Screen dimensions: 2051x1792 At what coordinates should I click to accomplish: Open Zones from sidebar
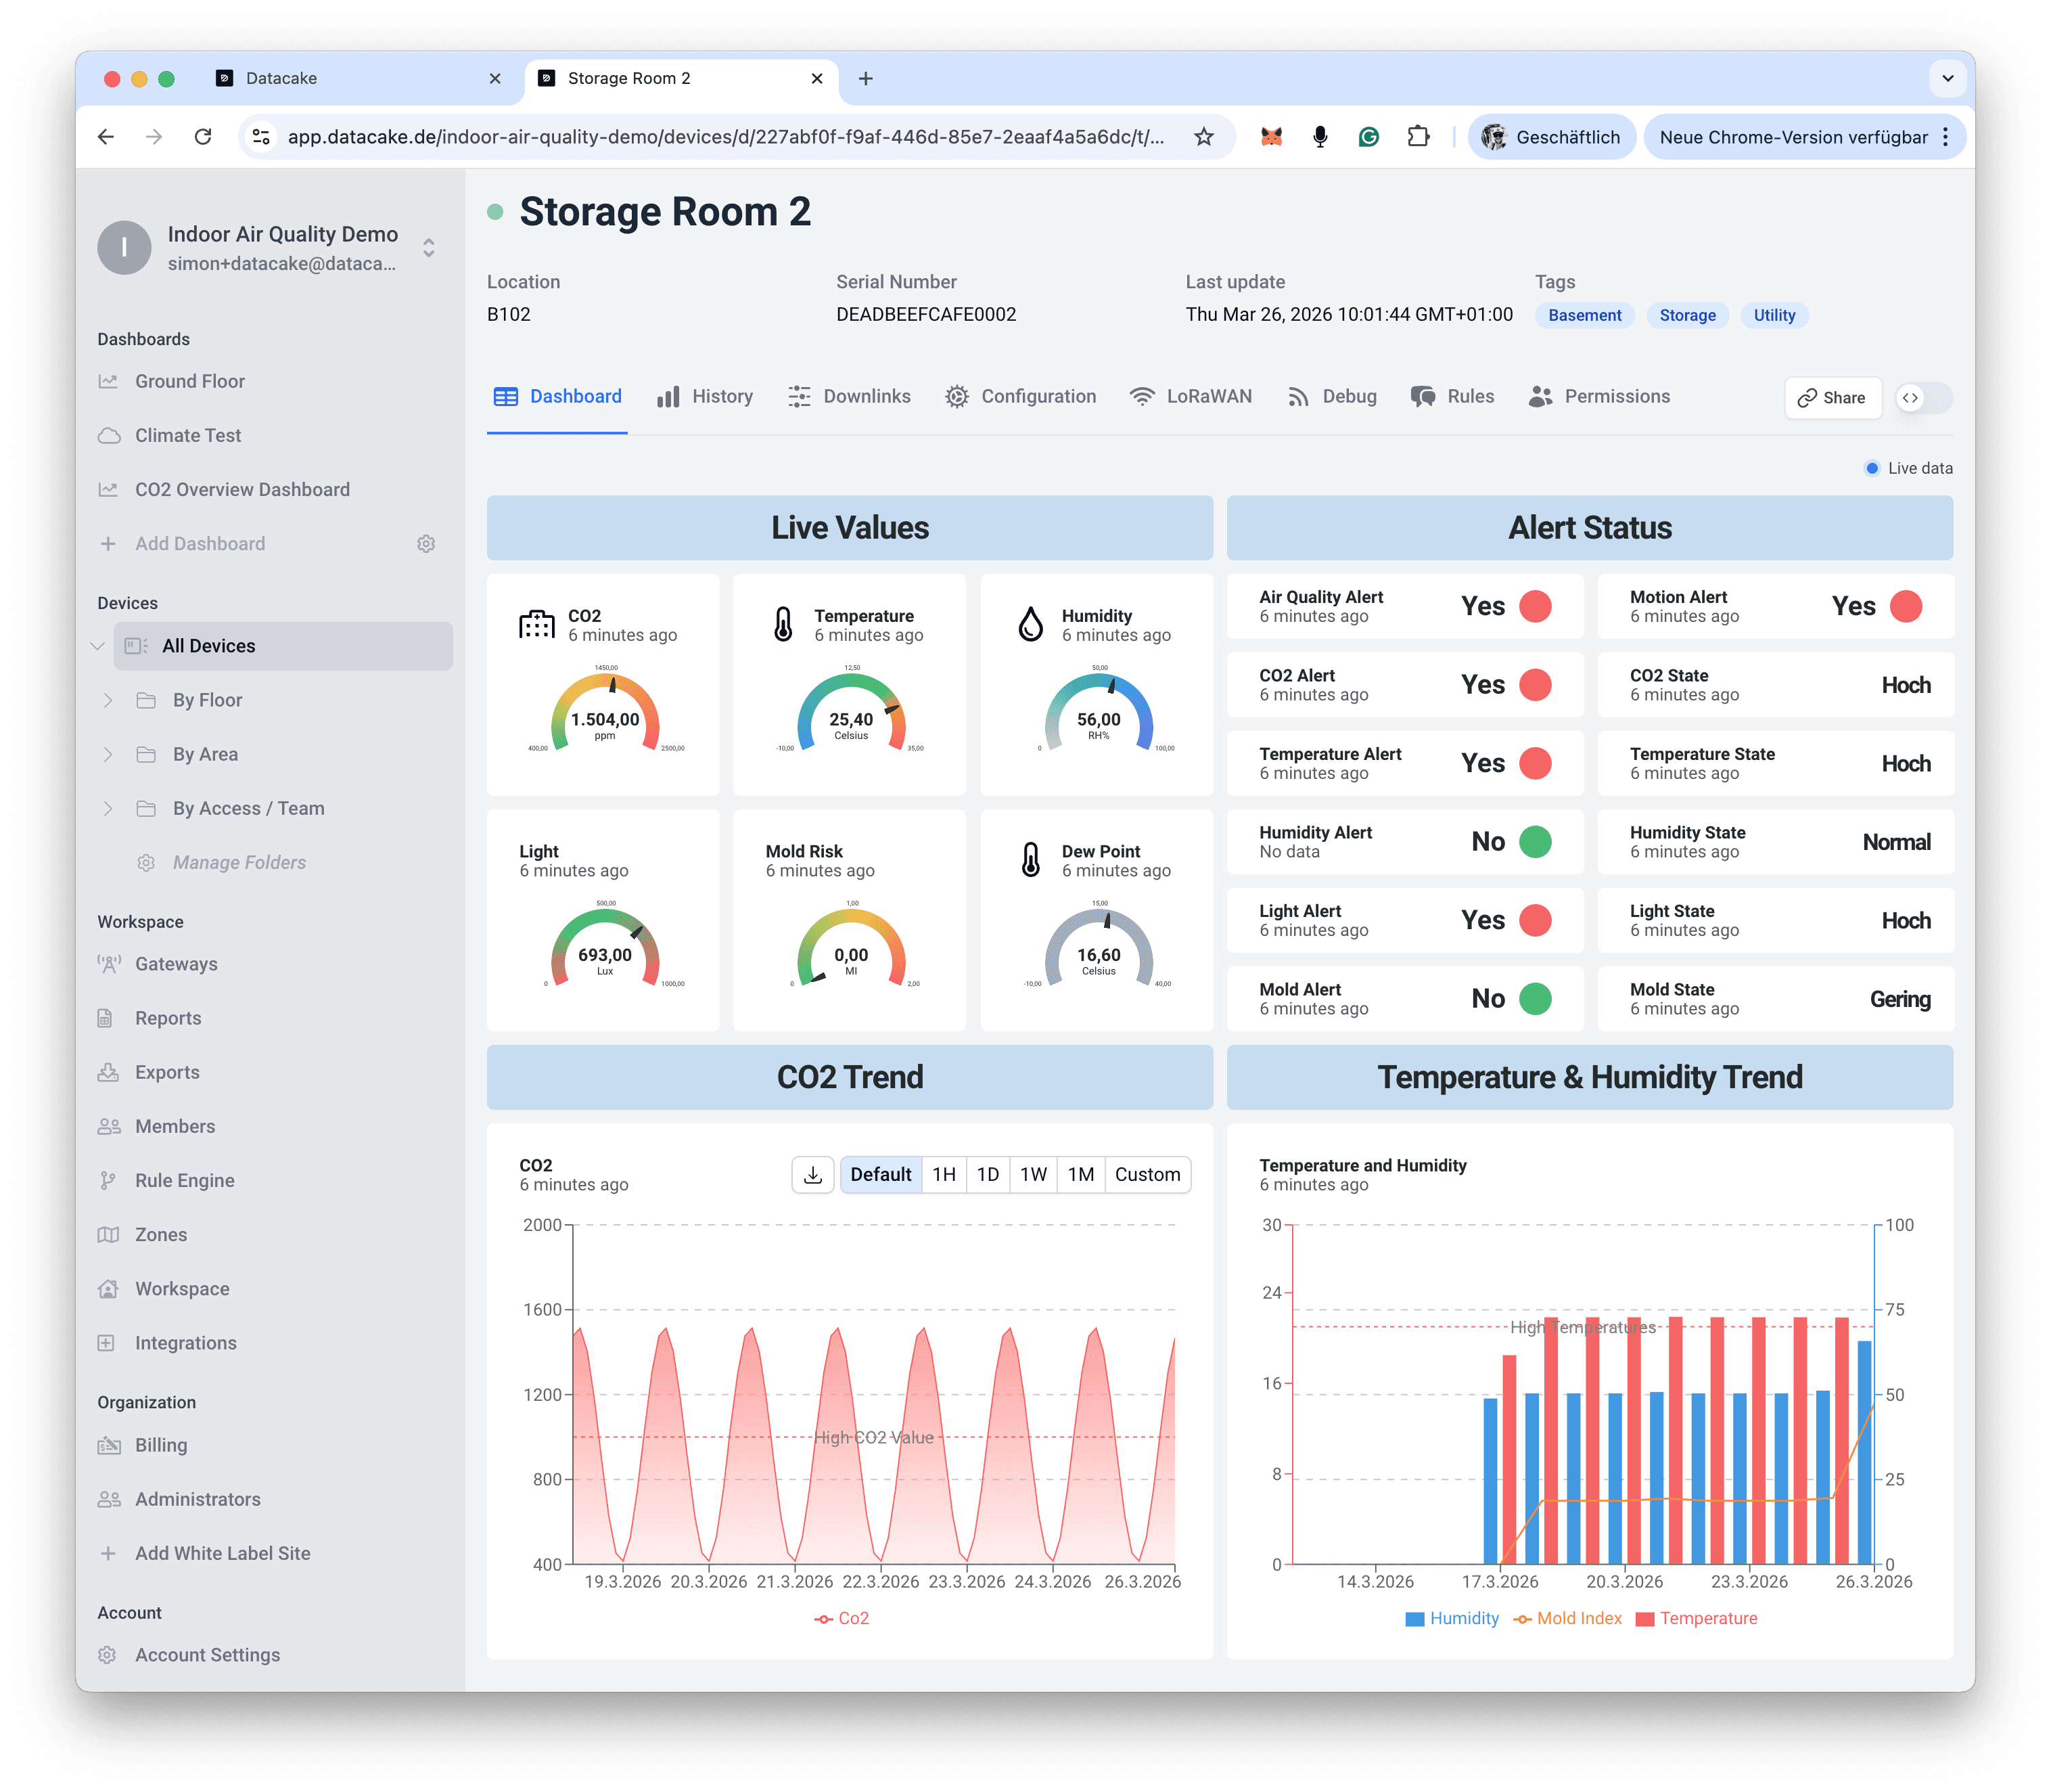point(161,1234)
